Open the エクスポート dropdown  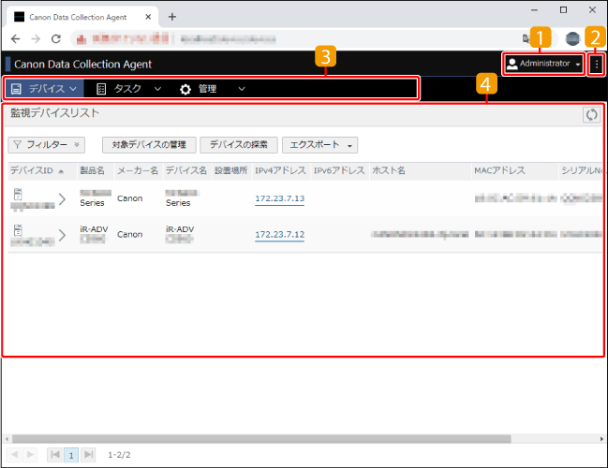pos(321,145)
